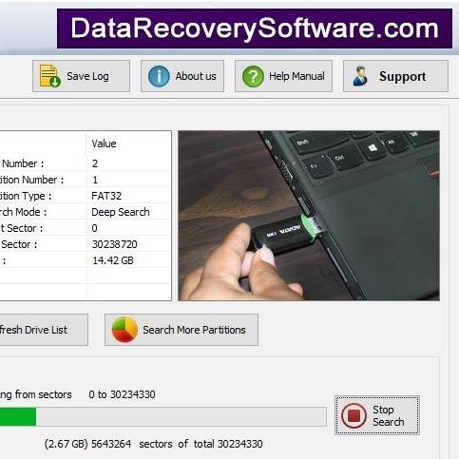Open the Save Log button
The width and height of the screenshot is (459, 459).
tap(81, 76)
